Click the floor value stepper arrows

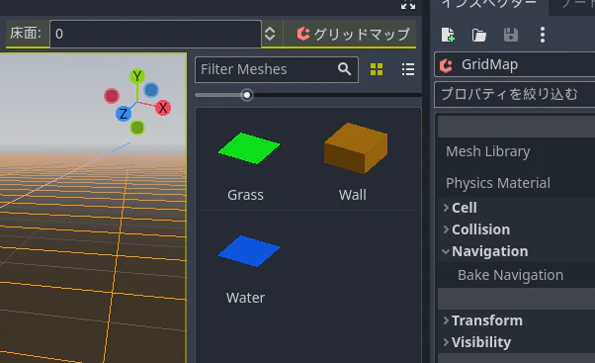coord(270,34)
